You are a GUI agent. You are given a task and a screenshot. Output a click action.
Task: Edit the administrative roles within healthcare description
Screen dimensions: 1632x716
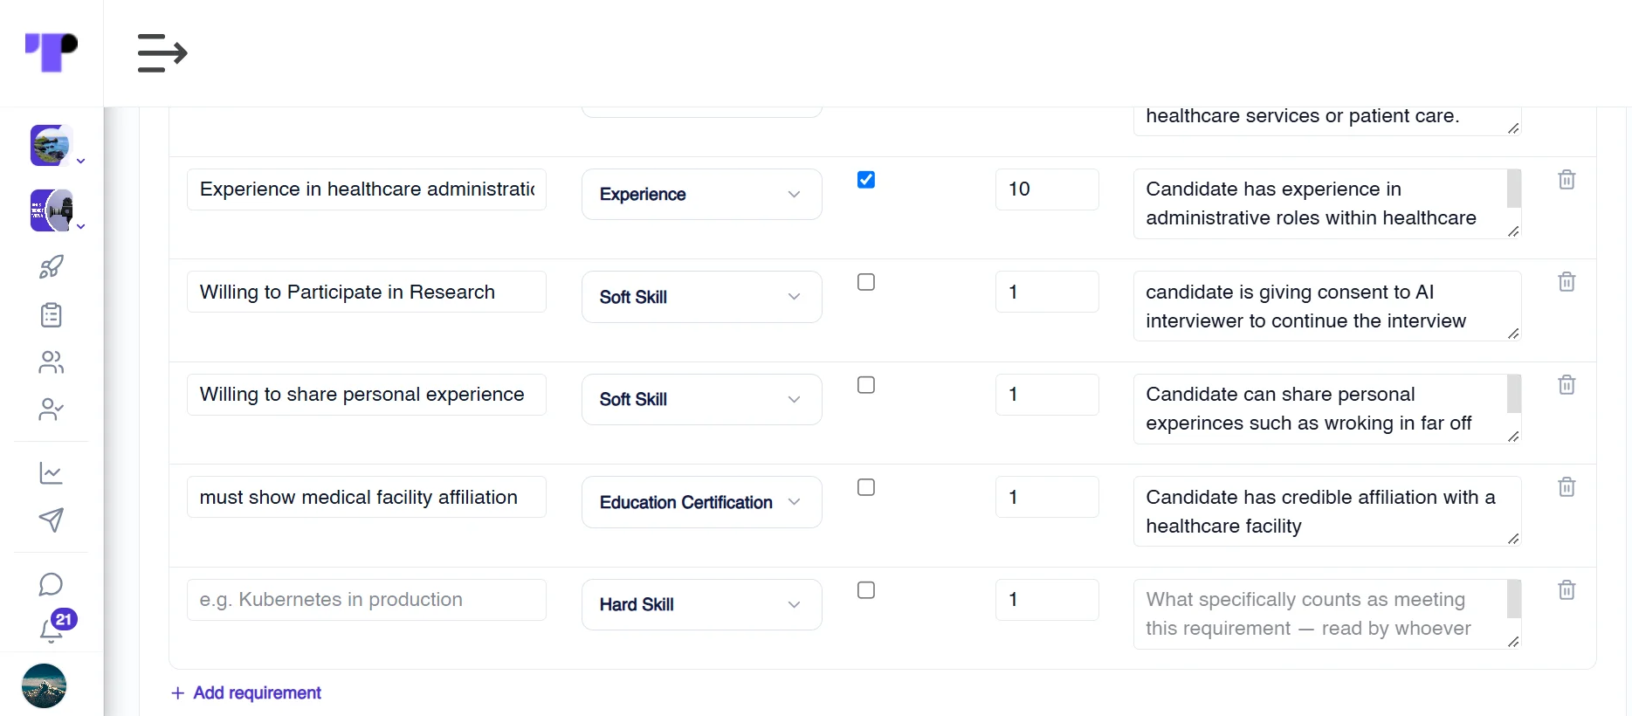click(1327, 203)
